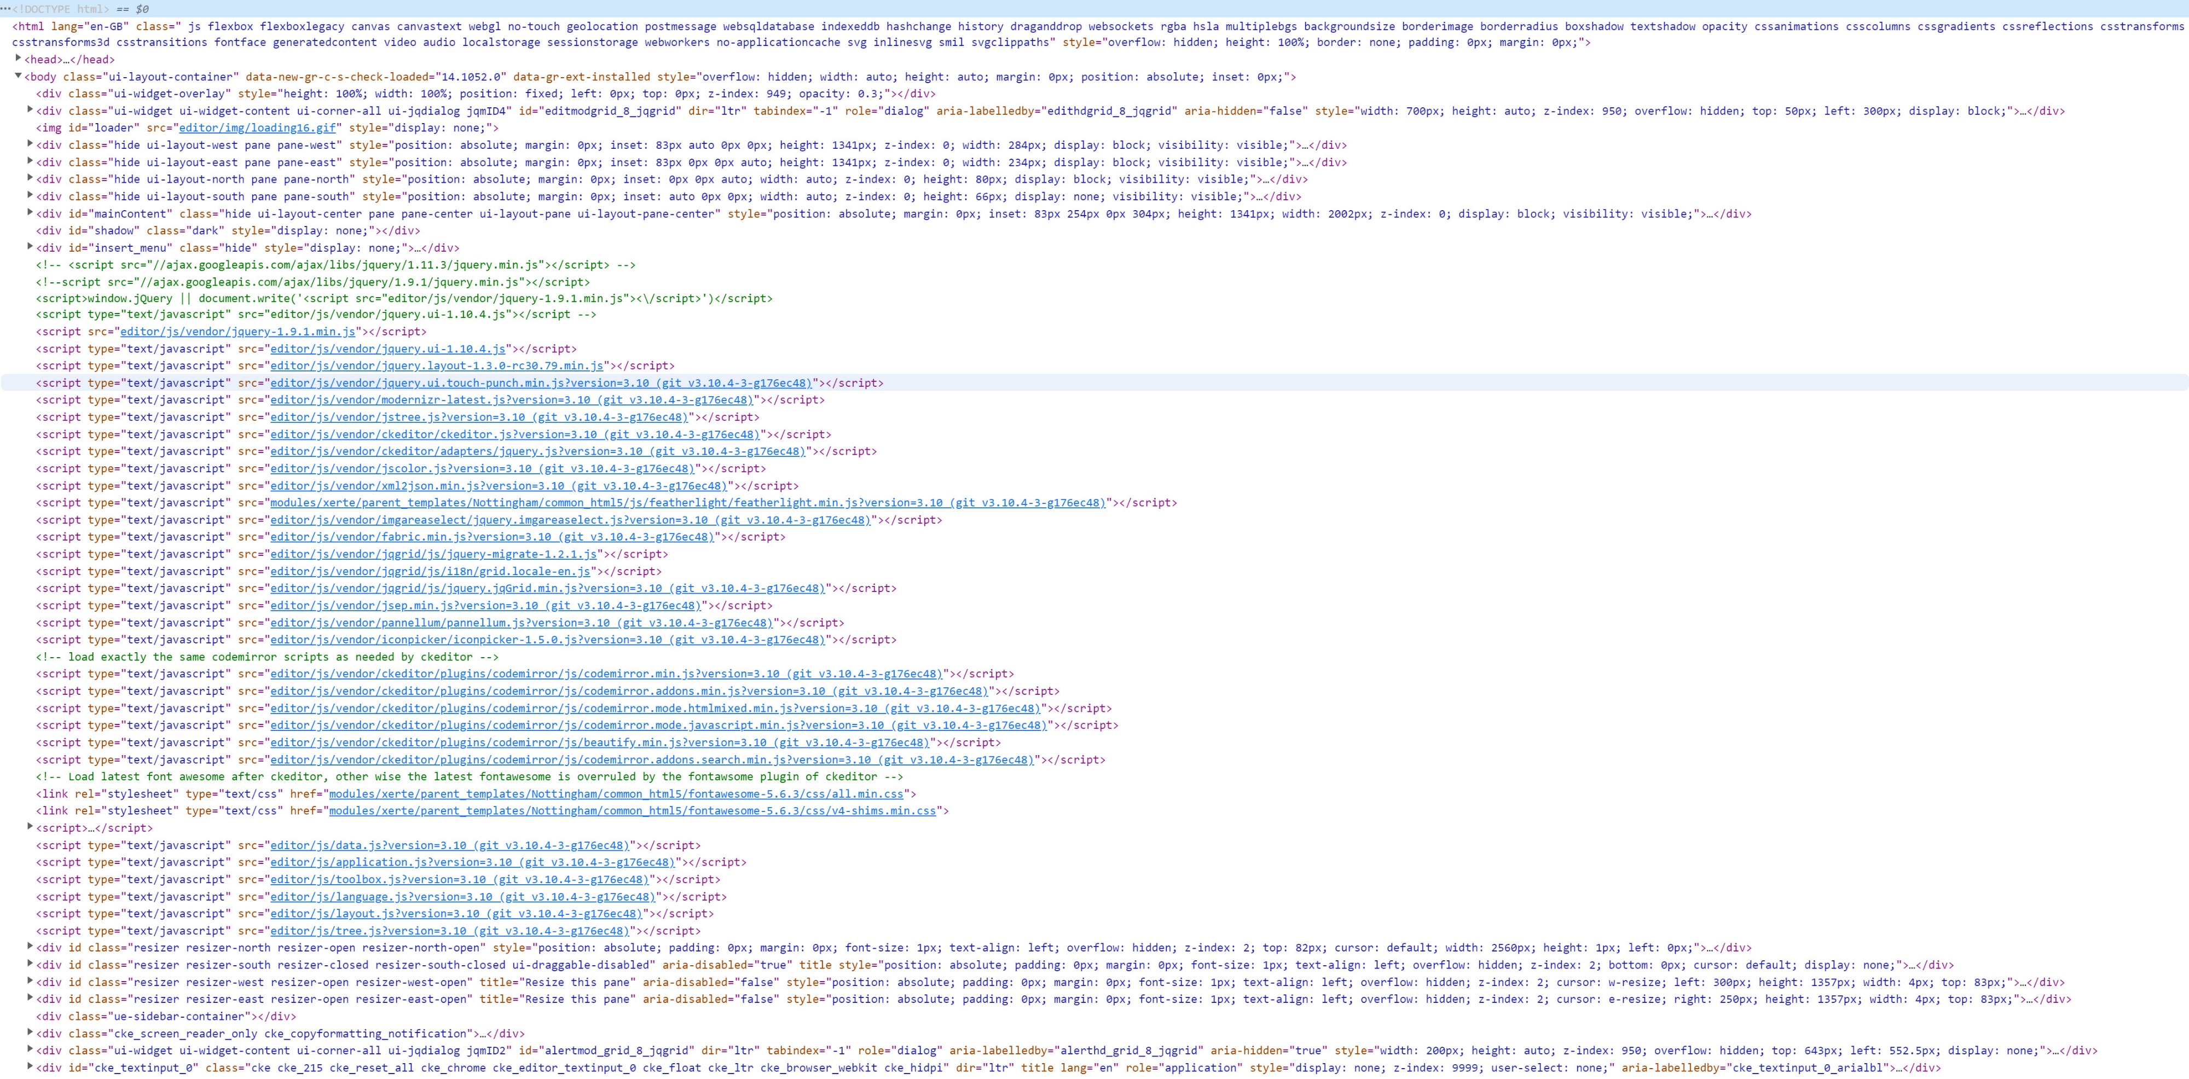
Task: Open the editor/js/tree.js link
Action: 449,930
